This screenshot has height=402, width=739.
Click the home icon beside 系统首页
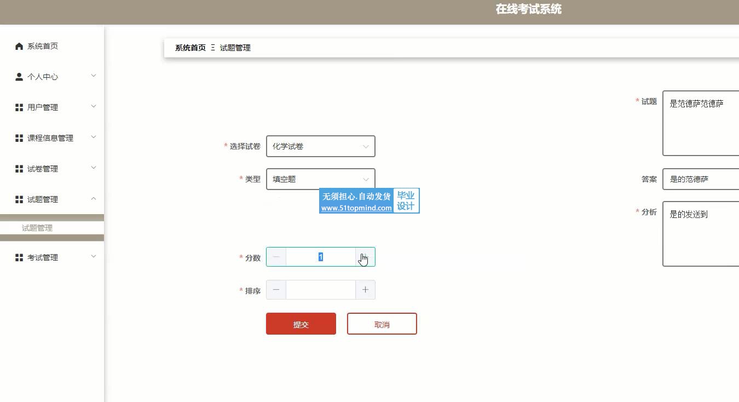click(19, 47)
